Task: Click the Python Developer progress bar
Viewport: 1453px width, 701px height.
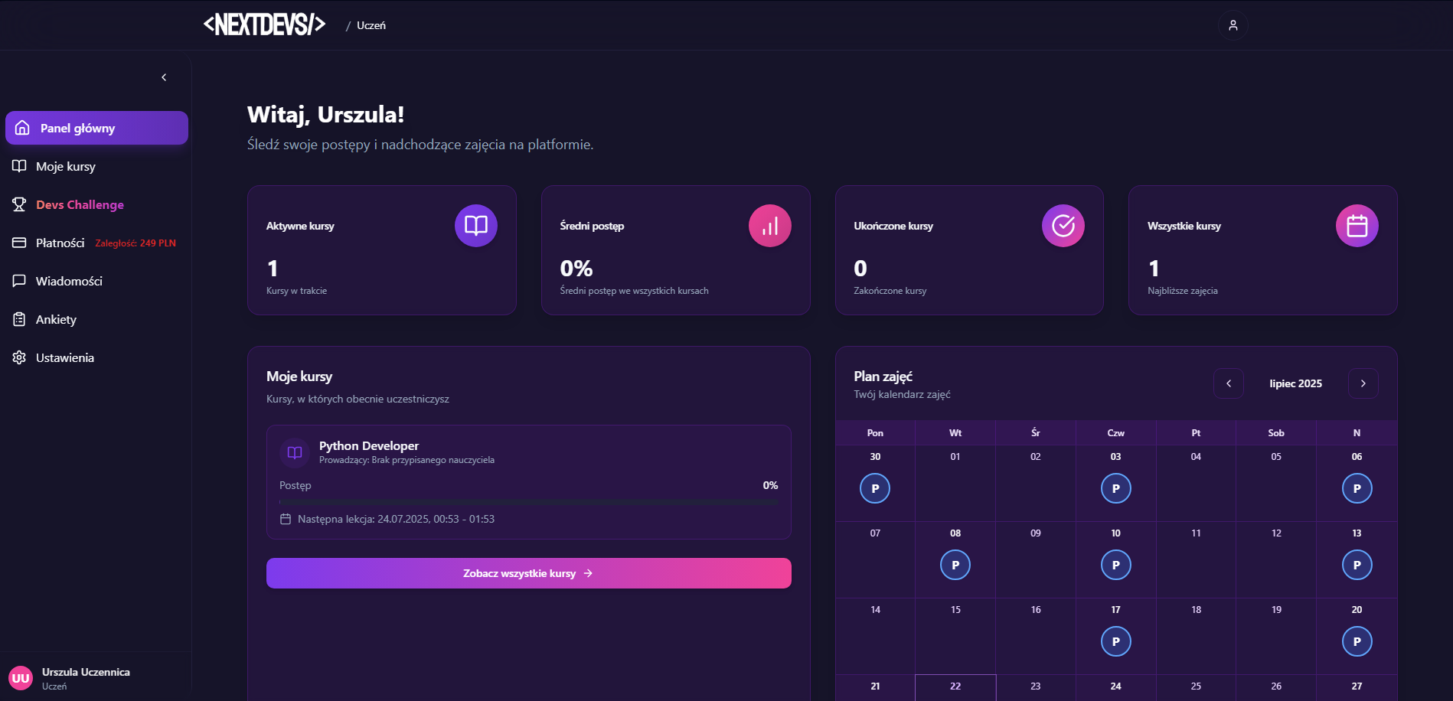Action: (x=528, y=502)
